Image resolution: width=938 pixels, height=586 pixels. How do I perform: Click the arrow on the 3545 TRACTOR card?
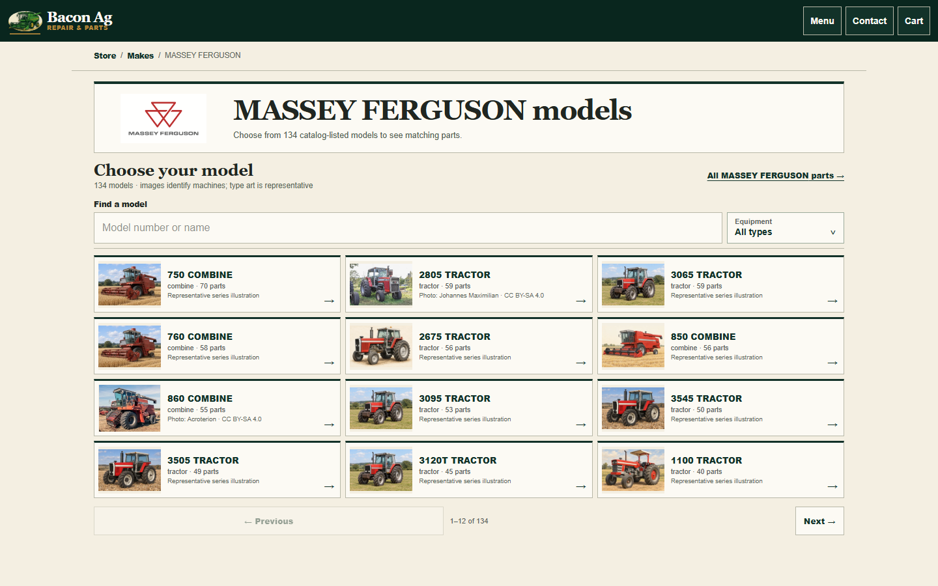[x=832, y=425]
